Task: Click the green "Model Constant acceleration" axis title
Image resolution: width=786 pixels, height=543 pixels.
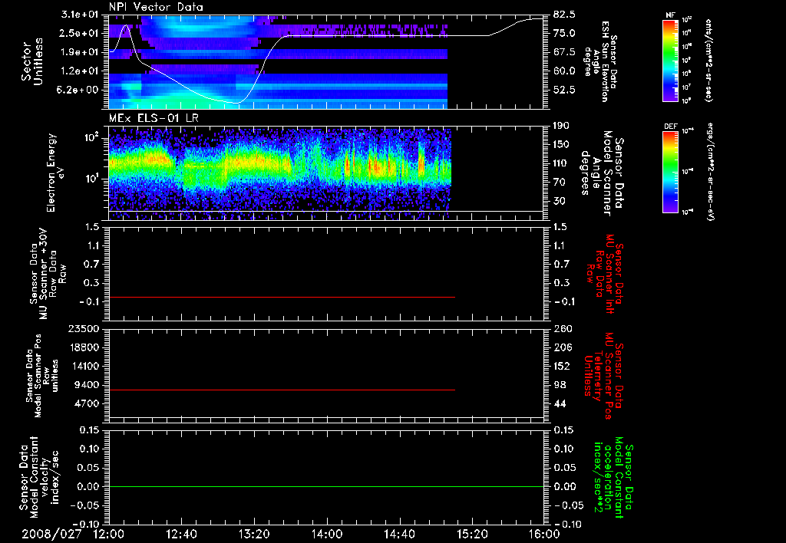Action: (x=613, y=479)
